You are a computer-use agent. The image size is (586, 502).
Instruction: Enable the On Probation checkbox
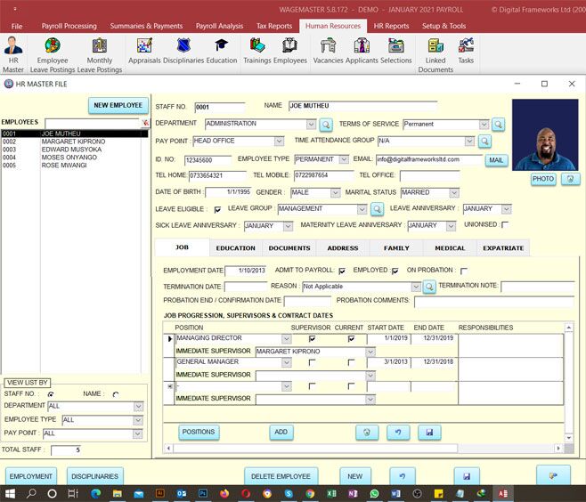tap(464, 271)
